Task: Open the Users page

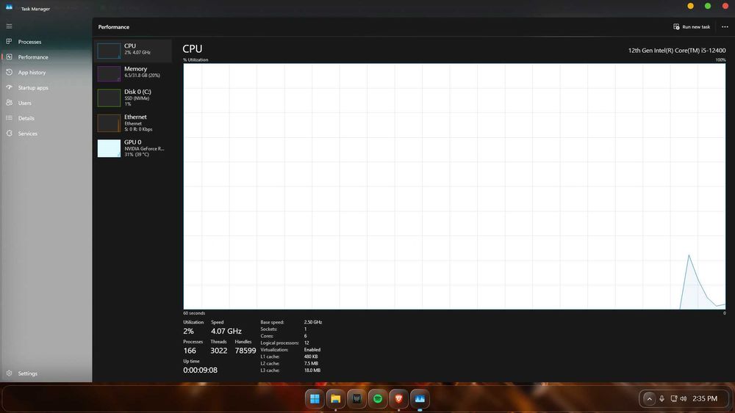Action: tap(24, 103)
